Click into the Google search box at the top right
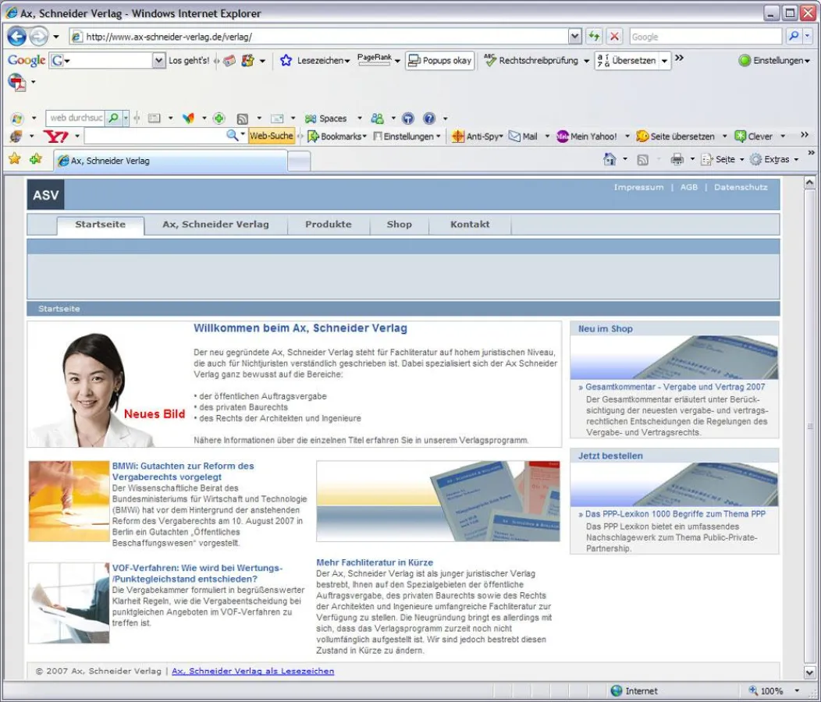 click(704, 37)
